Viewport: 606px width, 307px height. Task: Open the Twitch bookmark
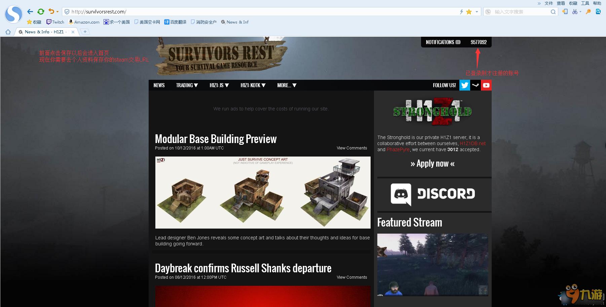click(55, 22)
